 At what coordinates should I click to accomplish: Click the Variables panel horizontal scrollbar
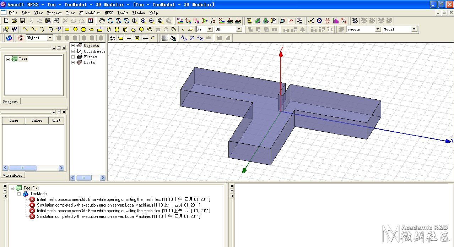33,168
